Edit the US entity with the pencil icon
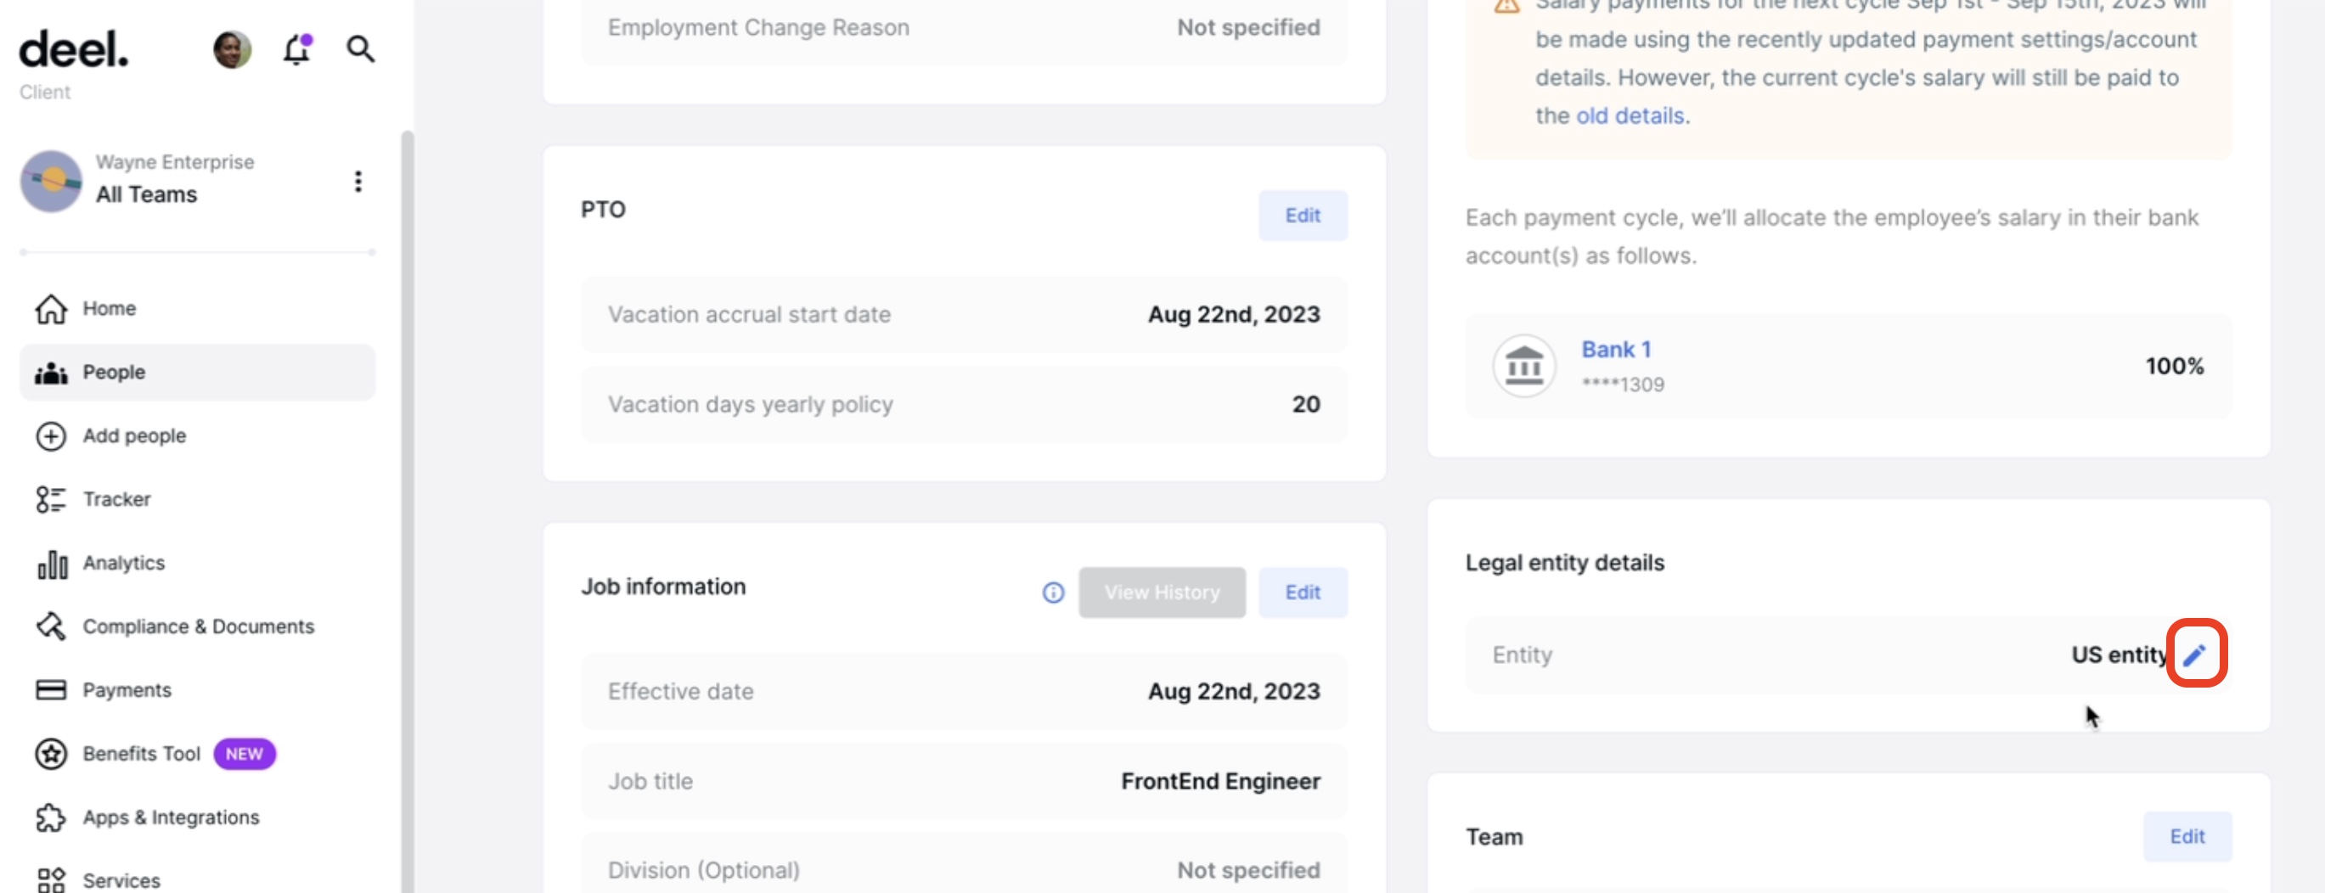Screen dimensions: 2325x893 pos(2196,654)
